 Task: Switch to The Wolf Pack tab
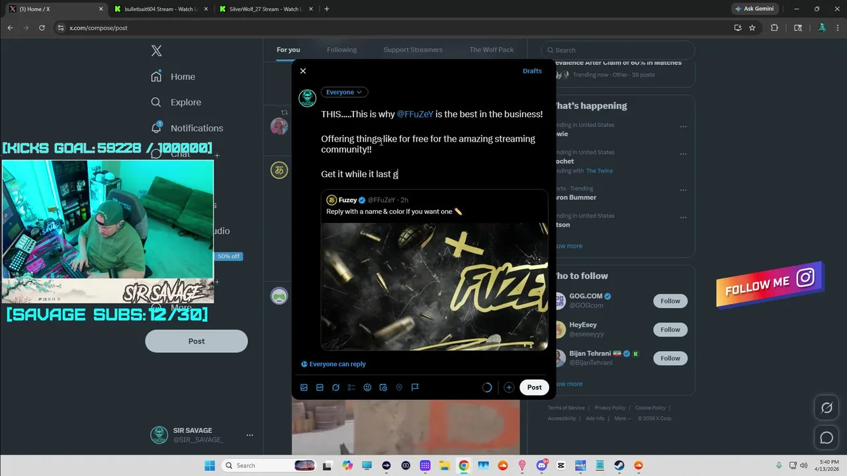(492, 50)
